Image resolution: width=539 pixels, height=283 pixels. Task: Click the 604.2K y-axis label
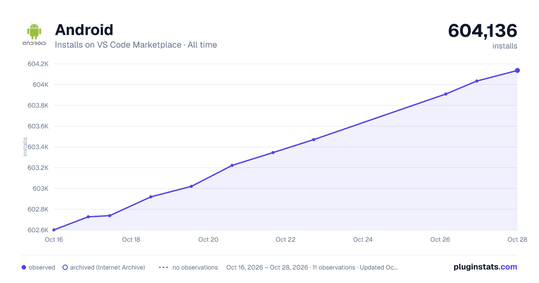38,64
